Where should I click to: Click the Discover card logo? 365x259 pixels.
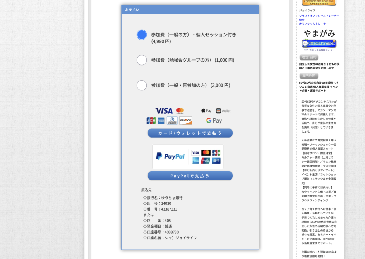pos(185,120)
